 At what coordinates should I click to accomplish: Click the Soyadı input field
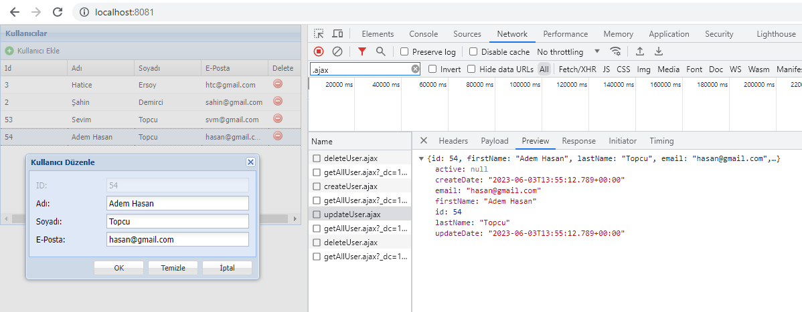(x=177, y=221)
